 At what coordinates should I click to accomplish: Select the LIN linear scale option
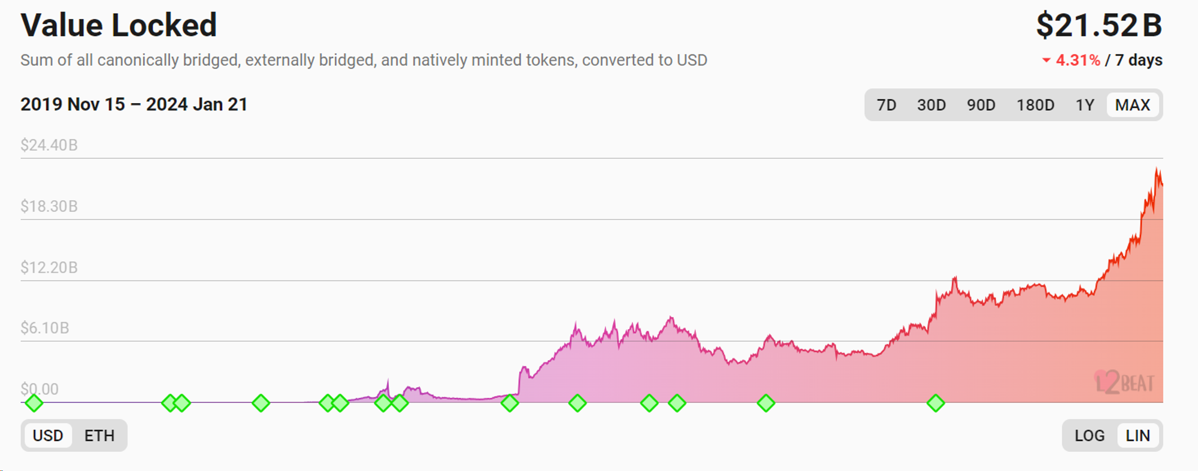1138,436
